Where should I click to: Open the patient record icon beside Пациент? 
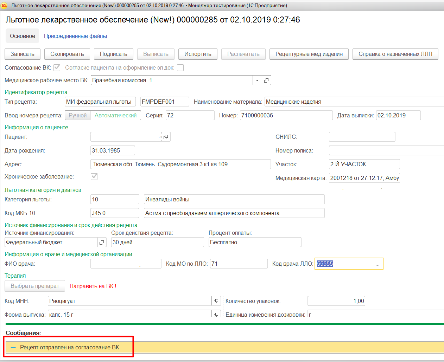[x=166, y=137]
